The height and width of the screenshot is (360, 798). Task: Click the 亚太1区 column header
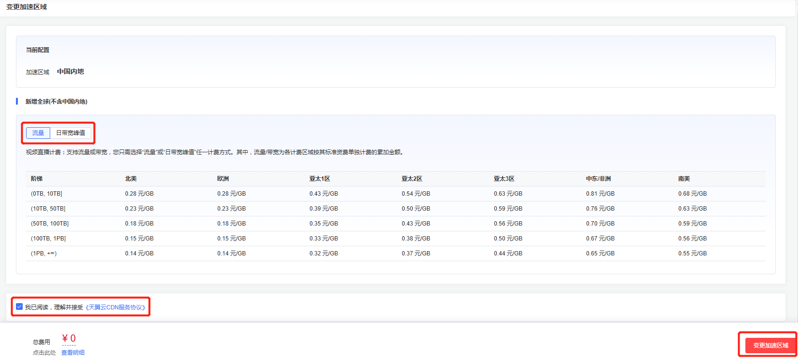320,179
